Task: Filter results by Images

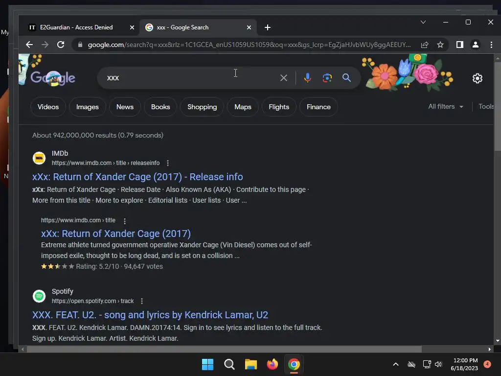Action: coord(88,107)
